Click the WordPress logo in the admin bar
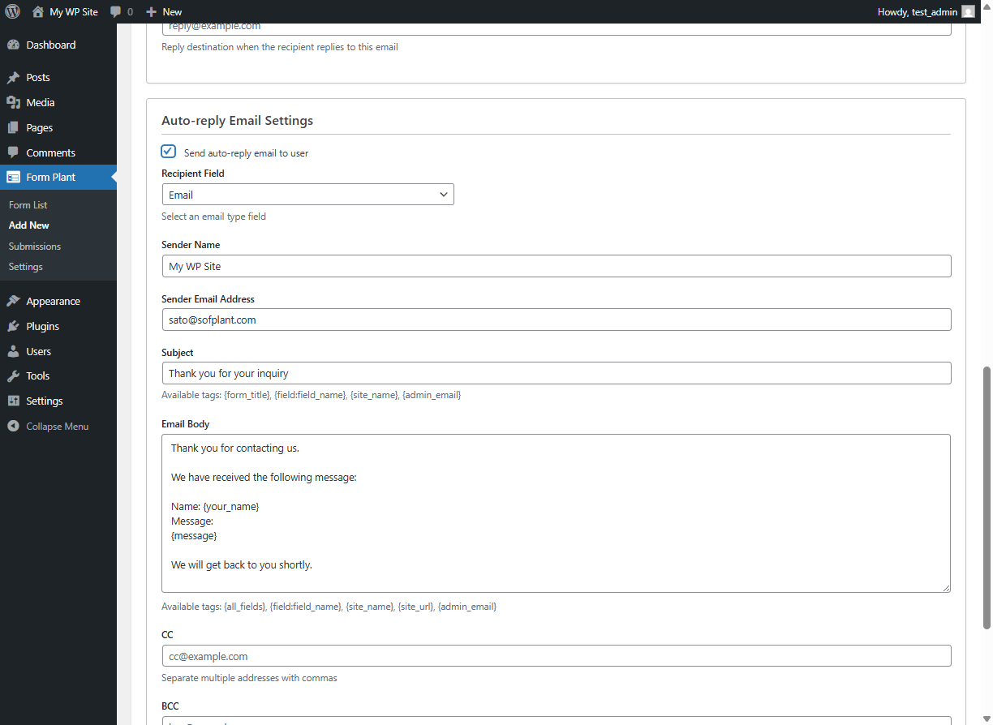This screenshot has width=993, height=725. [x=12, y=11]
